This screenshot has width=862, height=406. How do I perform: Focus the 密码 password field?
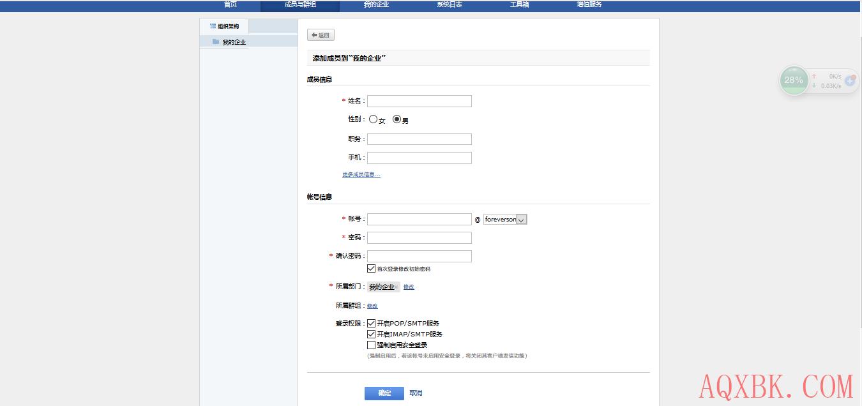pyautogui.click(x=420, y=237)
